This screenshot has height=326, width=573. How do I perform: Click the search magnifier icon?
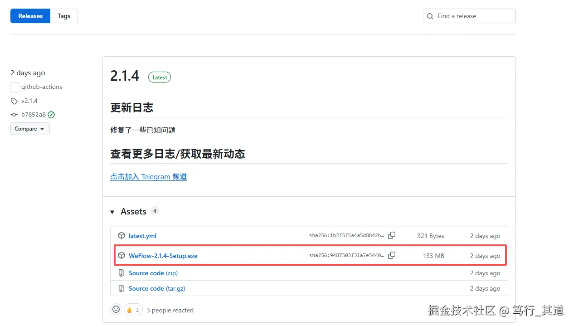[430, 16]
